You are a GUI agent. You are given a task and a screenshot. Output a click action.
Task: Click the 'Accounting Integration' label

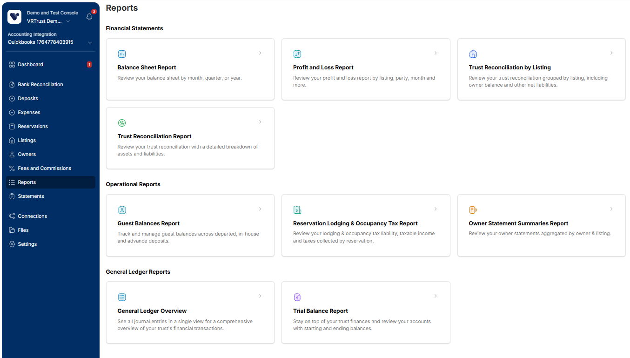pyautogui.click(x=32, y=34)
